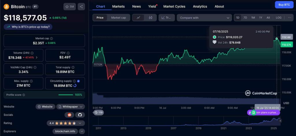296x136 pixels.
Task: Expand Volume (24h) details arrow
Action: [x=37, y=57]
